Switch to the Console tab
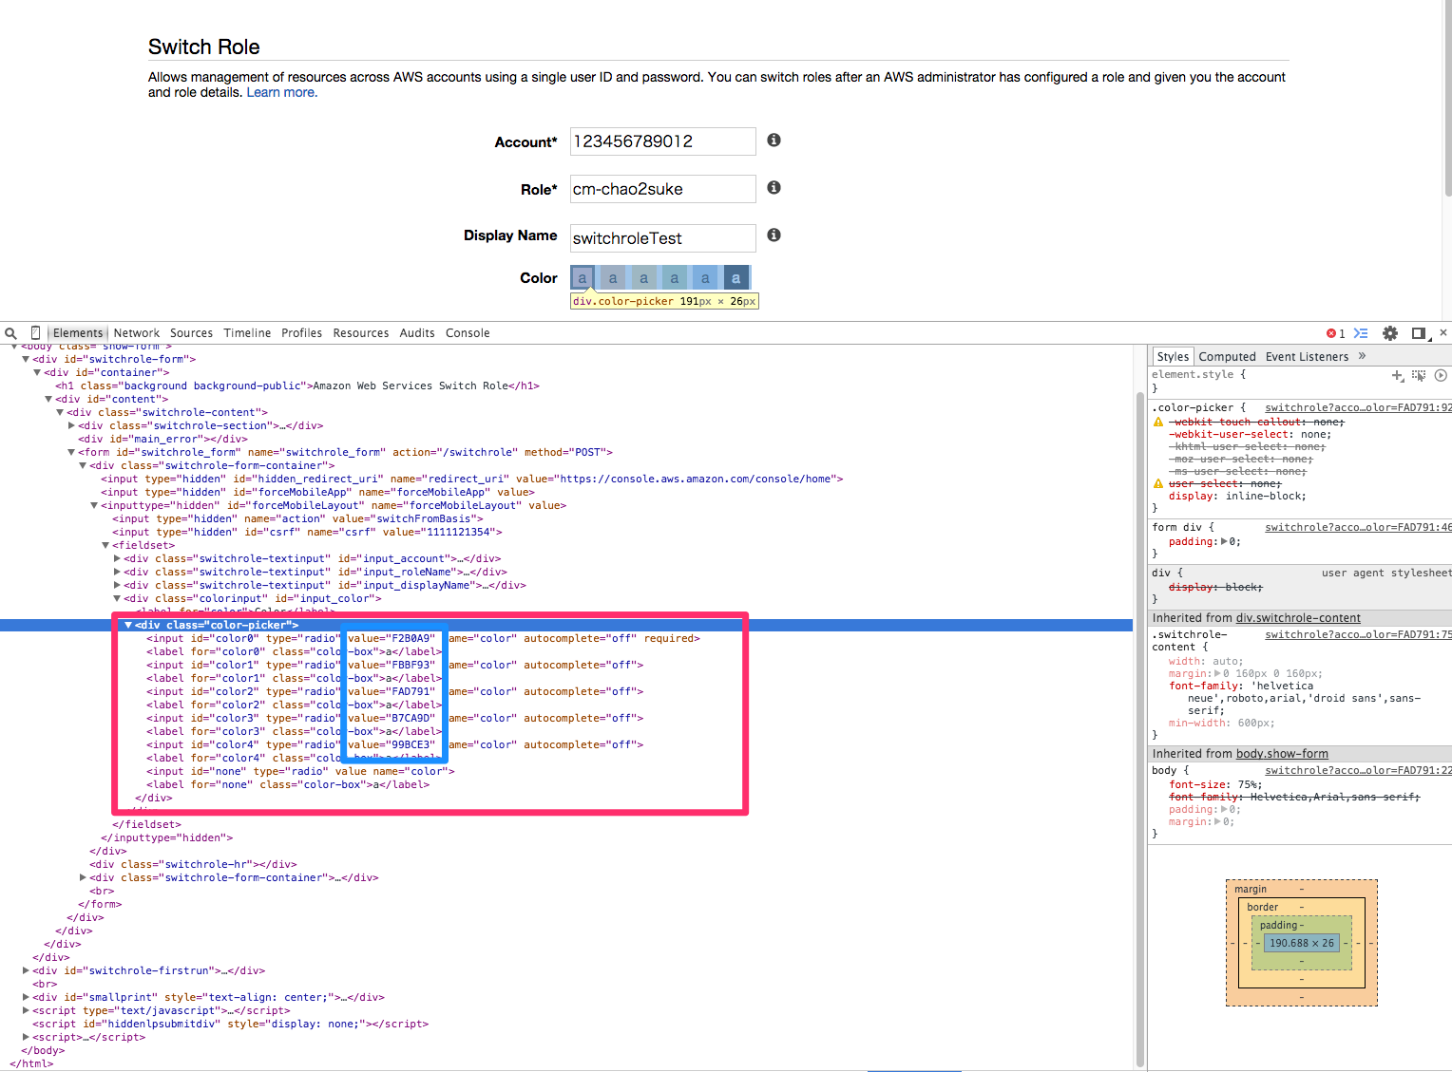The width and height of the screenshot is (1452, 1072). click(x=468, y=333)
